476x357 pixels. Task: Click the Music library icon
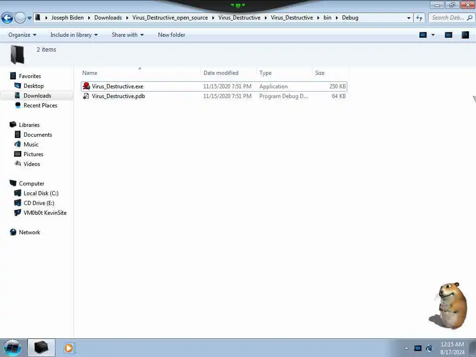coord(18,144)
